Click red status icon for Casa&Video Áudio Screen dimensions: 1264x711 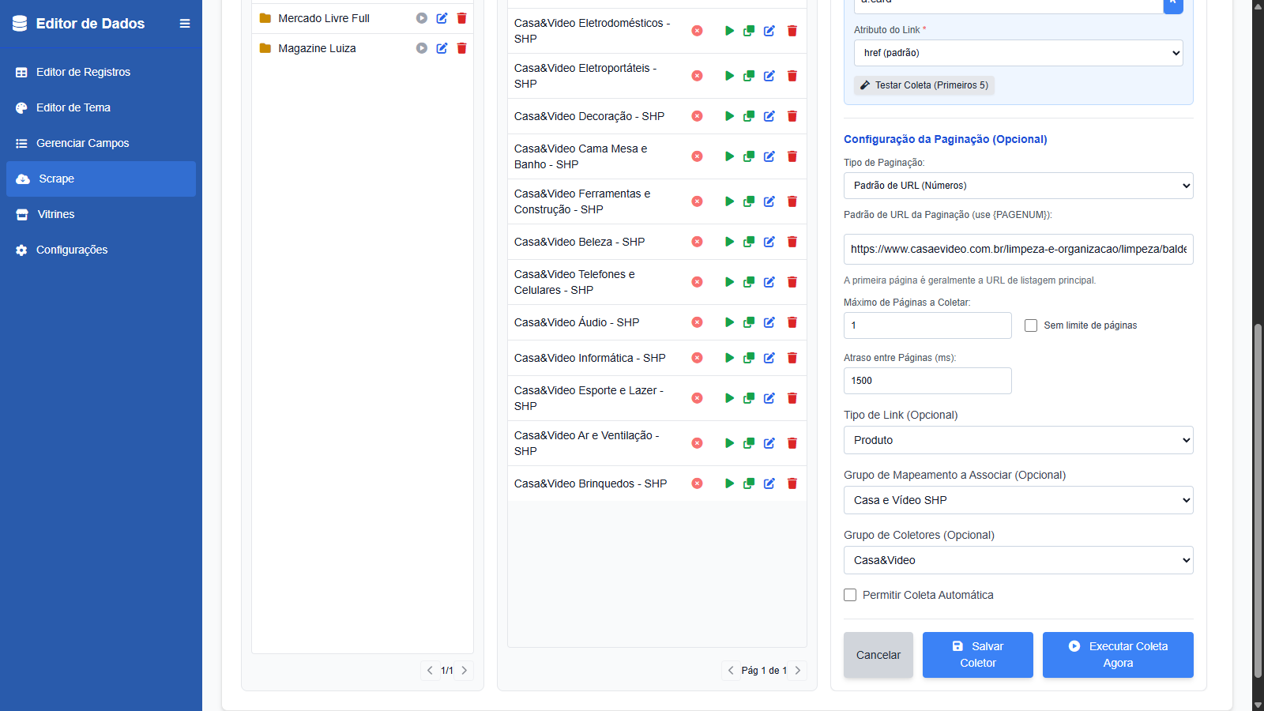(x=697, y=322)
